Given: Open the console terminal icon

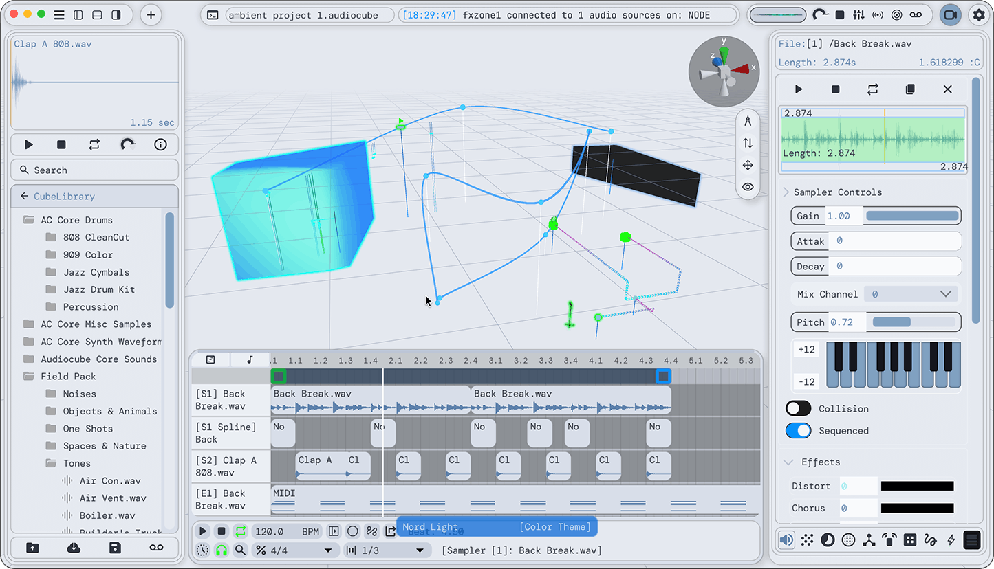Looking at the screenshot, I should tap(213, 15).
